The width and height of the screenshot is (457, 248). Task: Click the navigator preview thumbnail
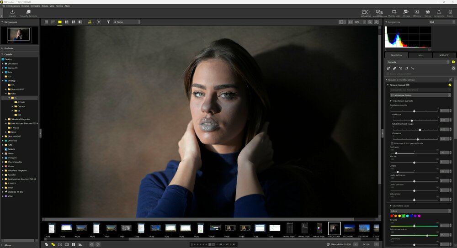(19, 34)
